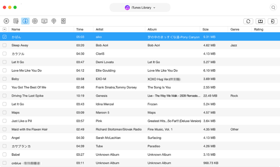Screen dimensions: 280x167
Task: Click the play button icon in toolbar
Action: tap(6, 21)
